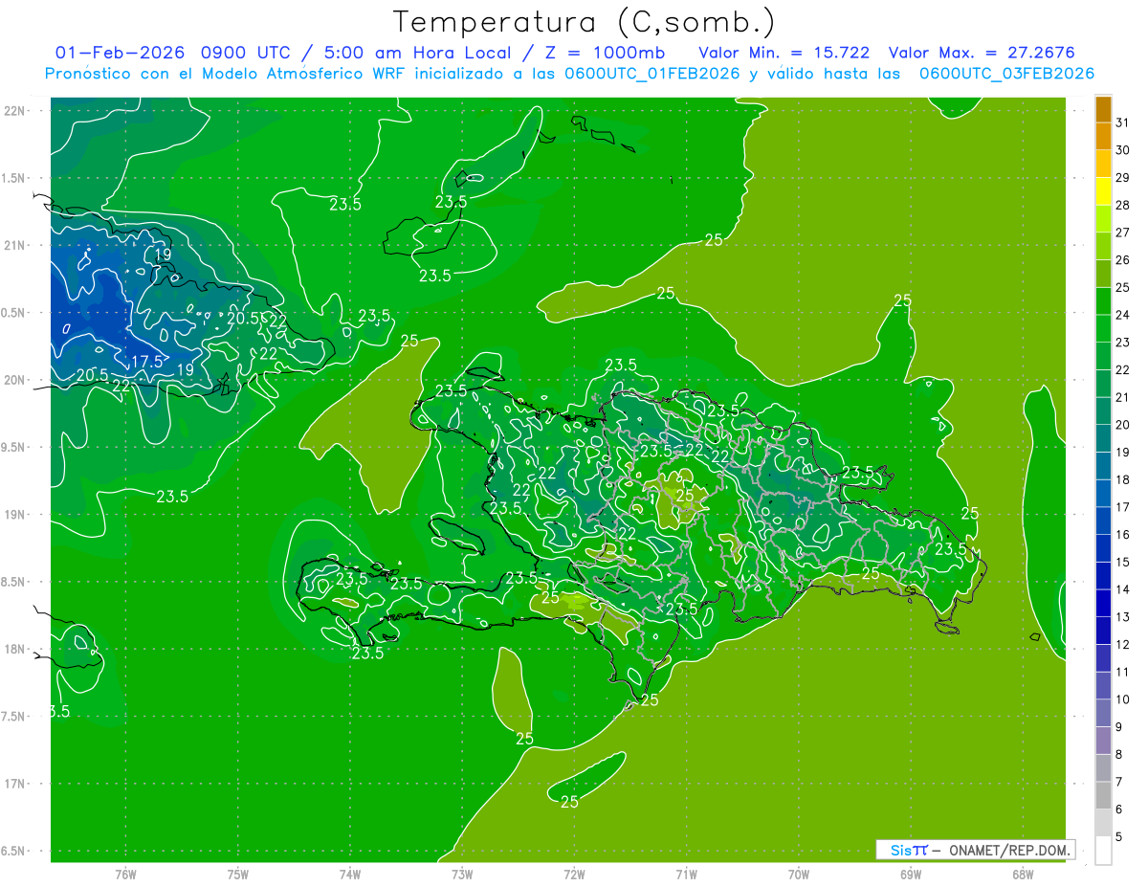Click the legend scale value "24"
1148x887 pixels.
pos(1123,315)
